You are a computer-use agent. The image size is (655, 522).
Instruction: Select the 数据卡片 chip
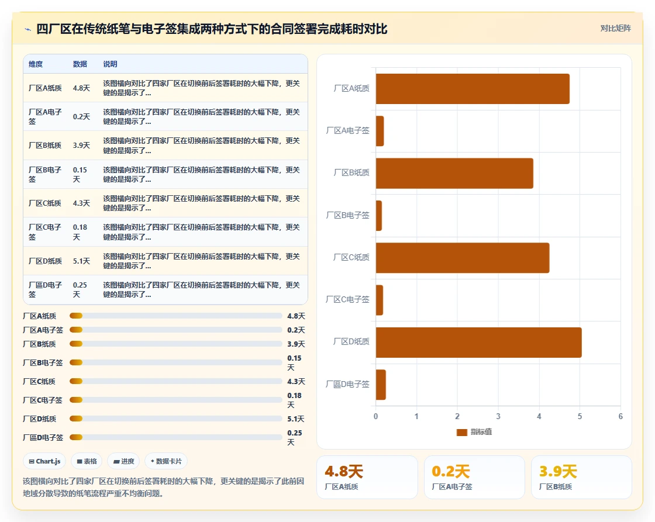click(166, 461)
